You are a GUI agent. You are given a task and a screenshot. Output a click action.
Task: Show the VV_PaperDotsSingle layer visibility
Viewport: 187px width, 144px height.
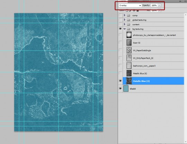pyautogui.click(x=121, y=50)
